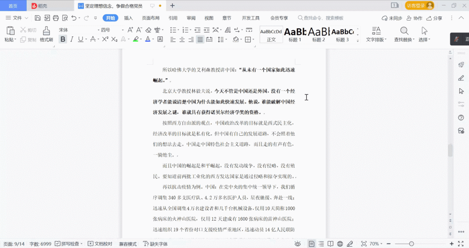Click the 访客登录 login button
The height and width of the screenshot is (248, 469).
[x=419, y=6]
